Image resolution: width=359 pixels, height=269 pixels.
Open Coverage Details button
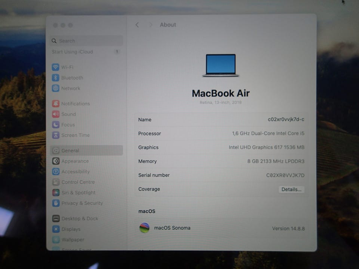tap(291, 189)
